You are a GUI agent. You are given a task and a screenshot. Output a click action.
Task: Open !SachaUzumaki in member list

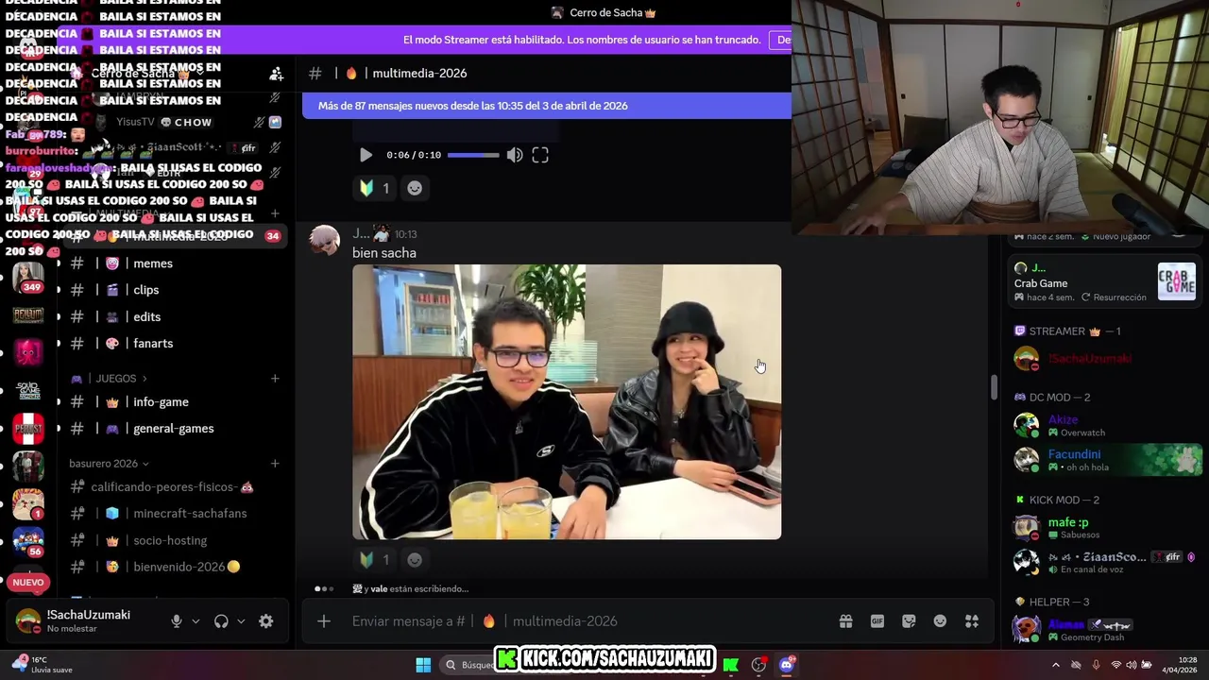1103,359
